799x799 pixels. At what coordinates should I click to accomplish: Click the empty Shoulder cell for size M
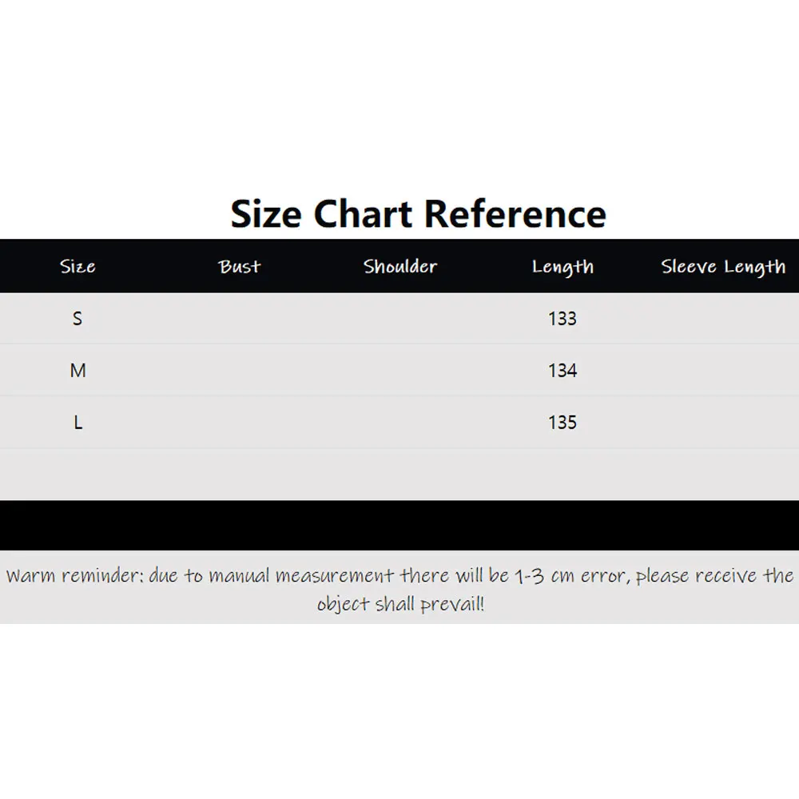400,371
